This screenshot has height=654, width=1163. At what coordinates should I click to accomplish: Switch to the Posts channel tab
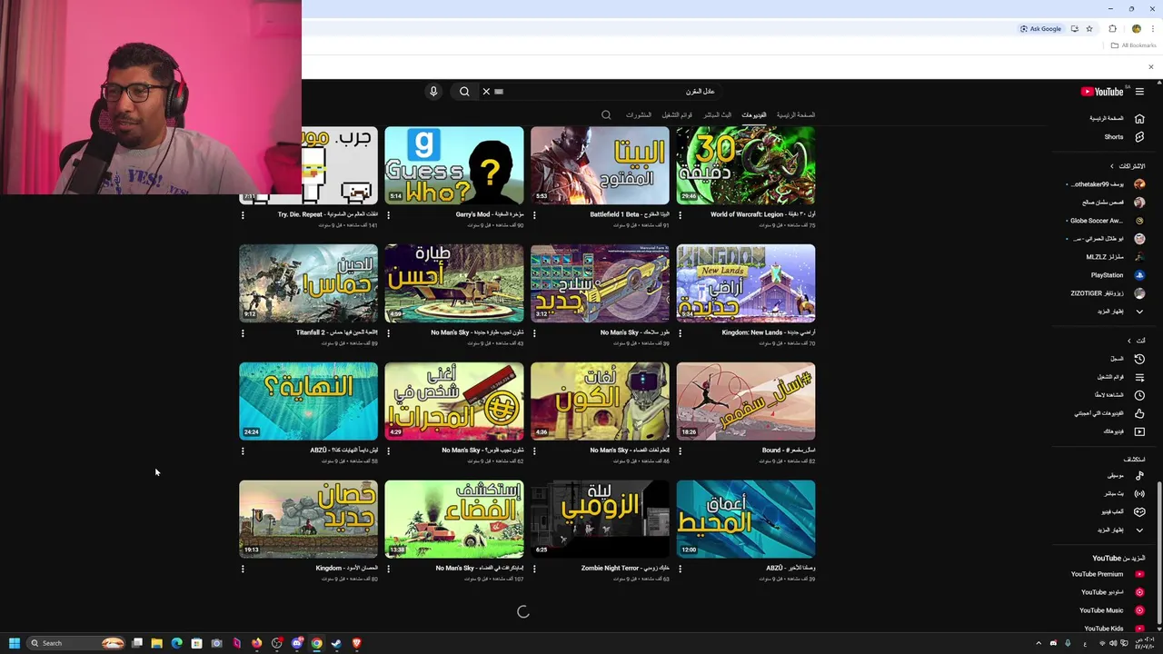click(x=638, y=115)
